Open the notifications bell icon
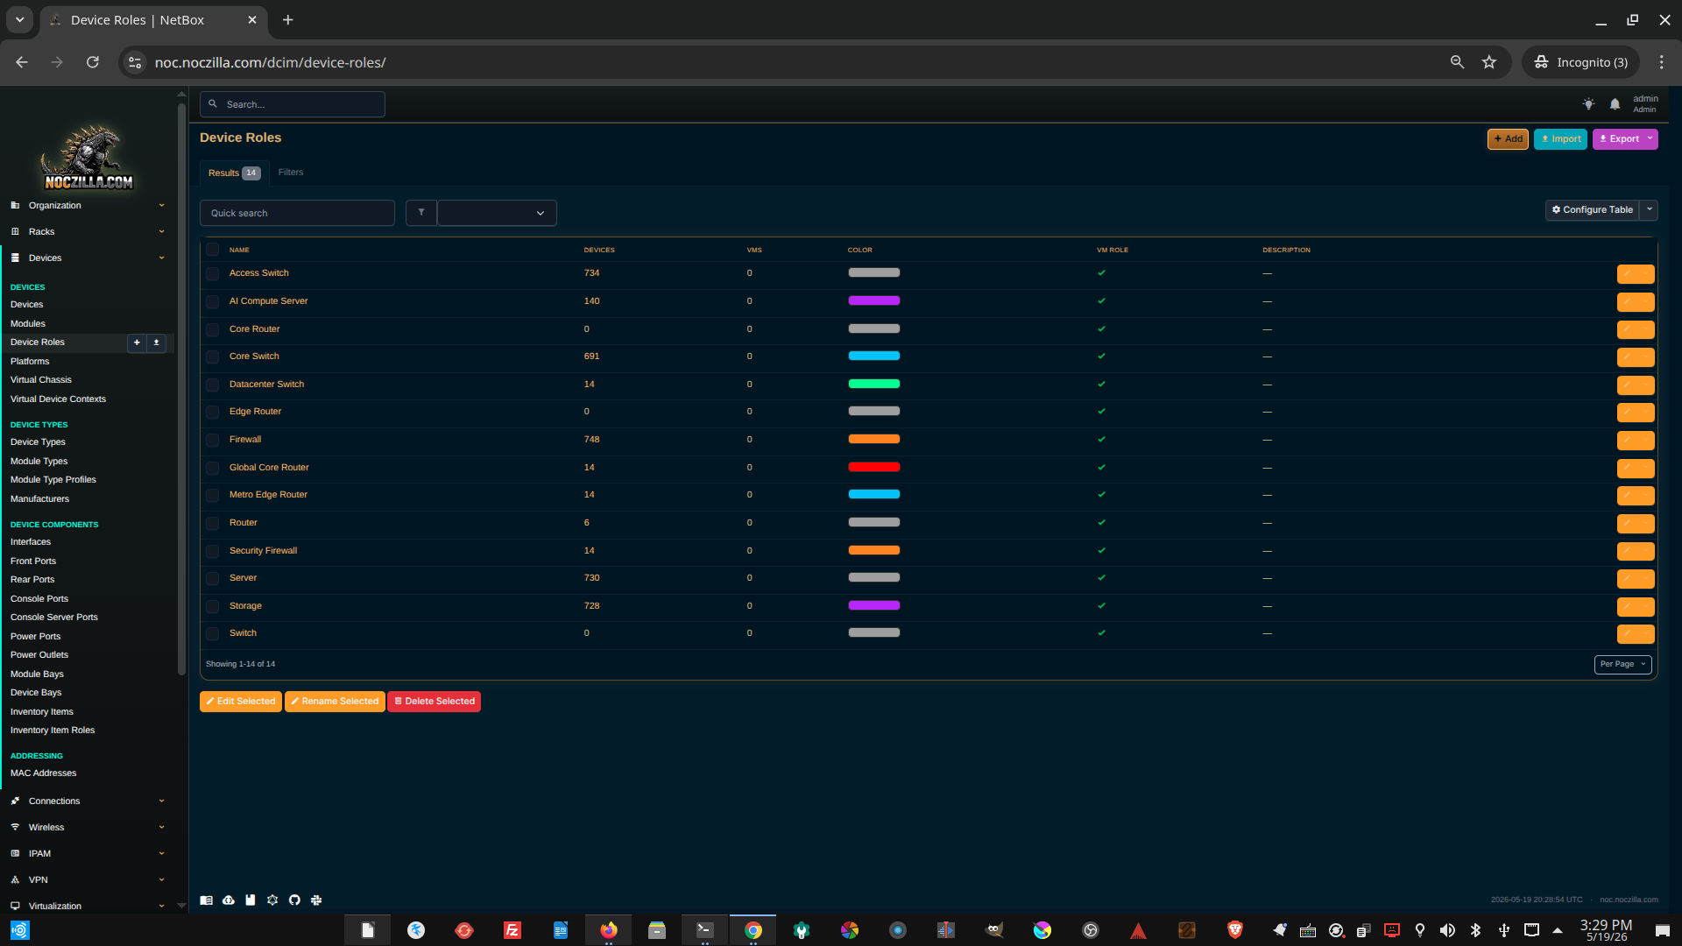Screen dimensions: 1682x946 1615,104
